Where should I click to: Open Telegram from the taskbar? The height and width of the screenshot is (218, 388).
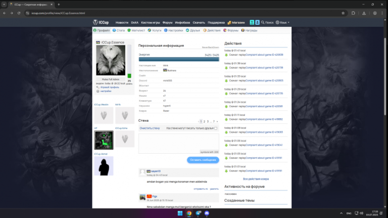pyautogui.click(x=198, y=213)
